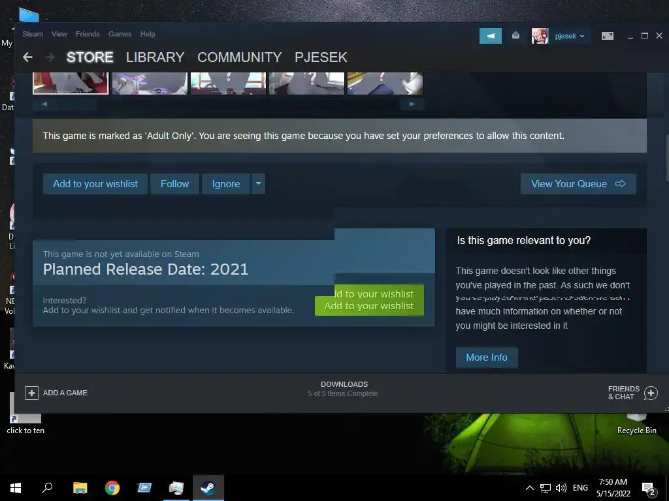Go forward with the Steam forward arrow

(x=50, y=57)
